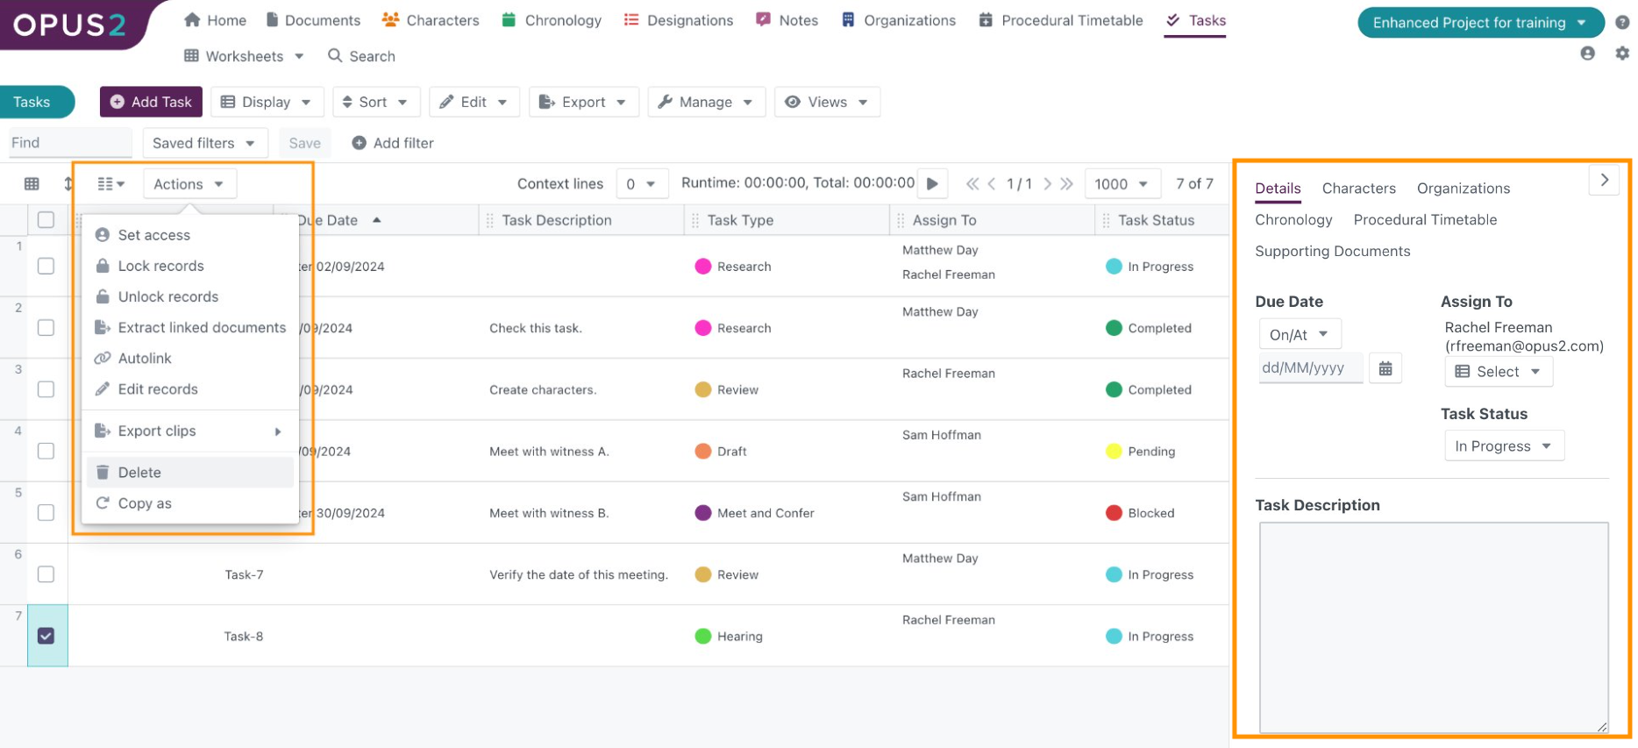This screenshot has width=1638, height=748.
Task: Go to the Home tab
Action: coord(216,20)
